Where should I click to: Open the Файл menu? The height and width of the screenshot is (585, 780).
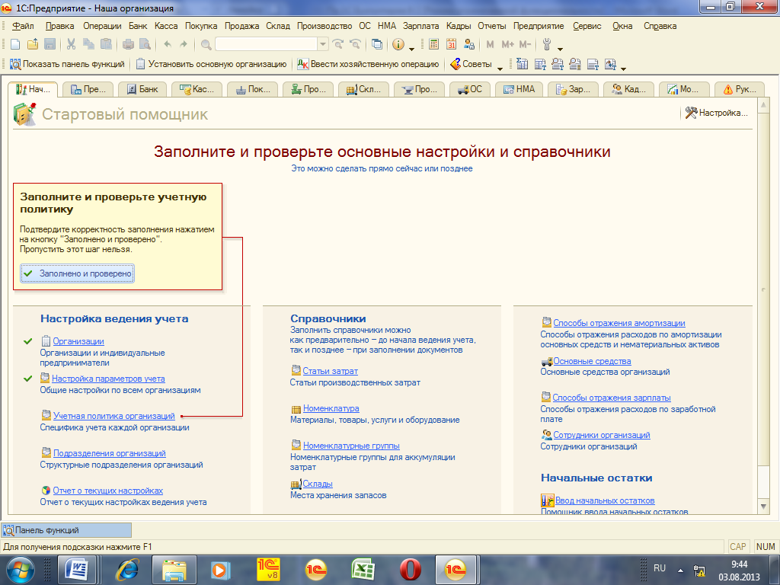pos(23,26)
